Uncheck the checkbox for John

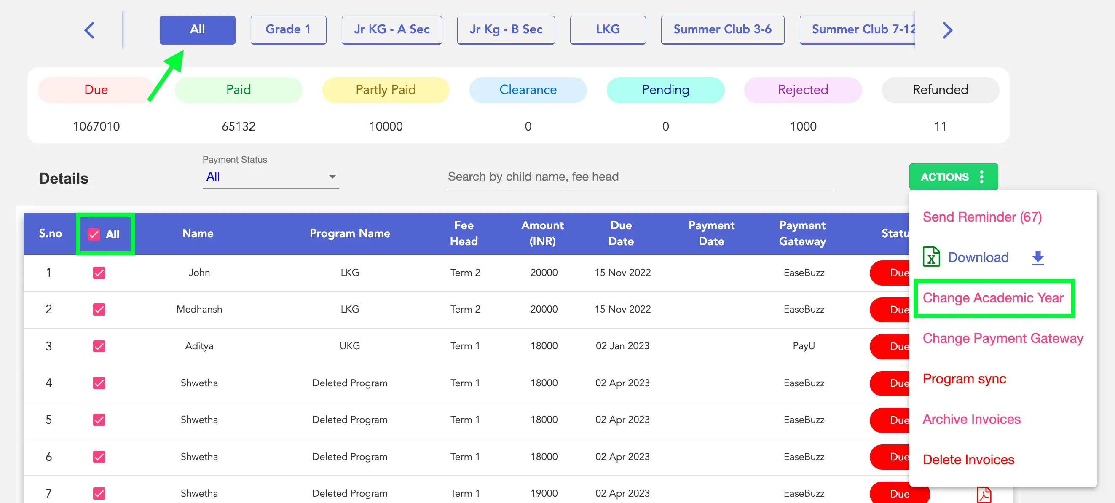click(99, 273)
